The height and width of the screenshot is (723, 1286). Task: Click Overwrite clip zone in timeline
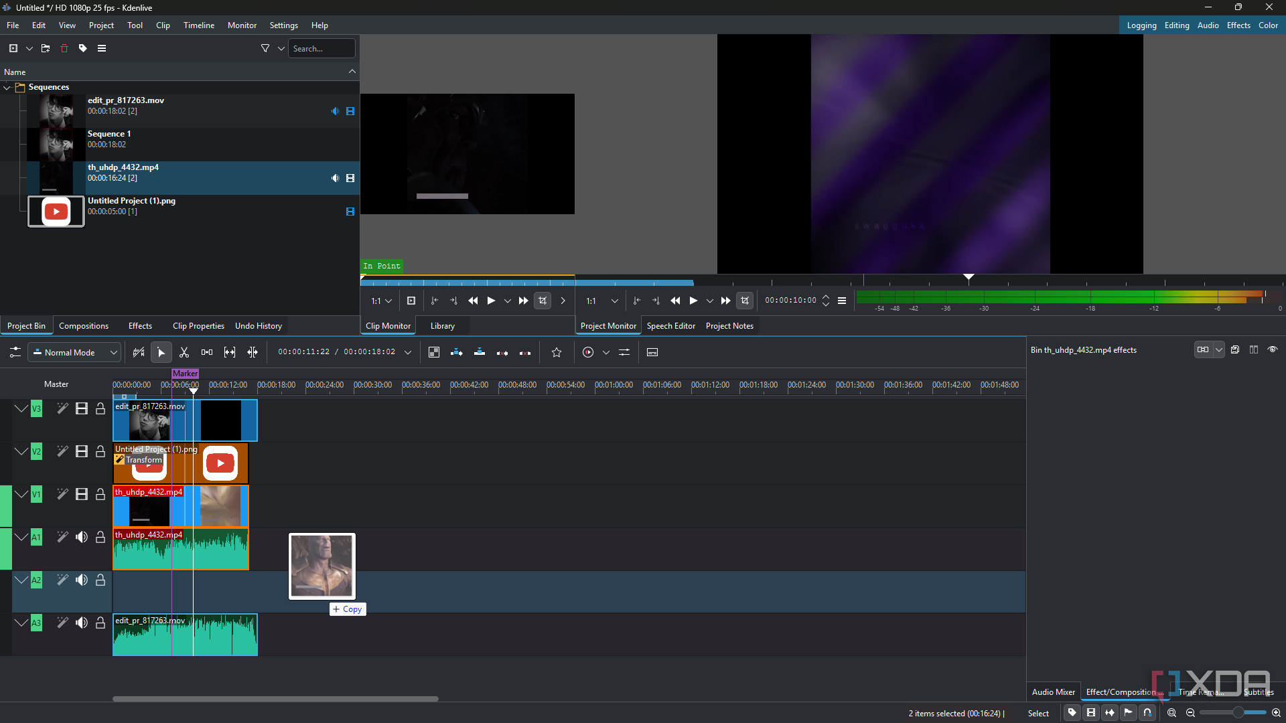coord(480,352)
